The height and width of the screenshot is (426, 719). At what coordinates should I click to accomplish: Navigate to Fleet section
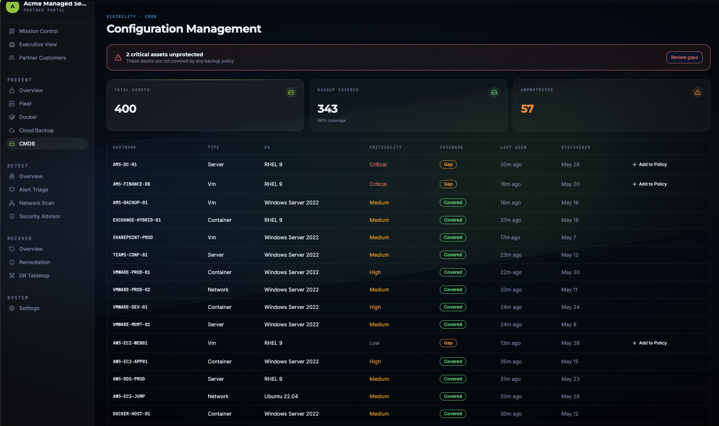tap(47, 104)
